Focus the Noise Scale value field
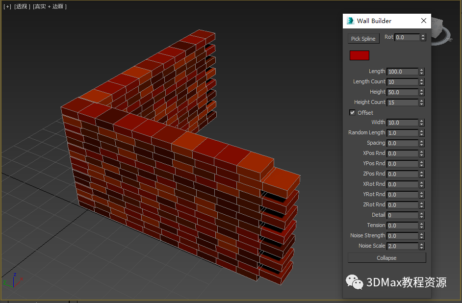 (403, 246)
